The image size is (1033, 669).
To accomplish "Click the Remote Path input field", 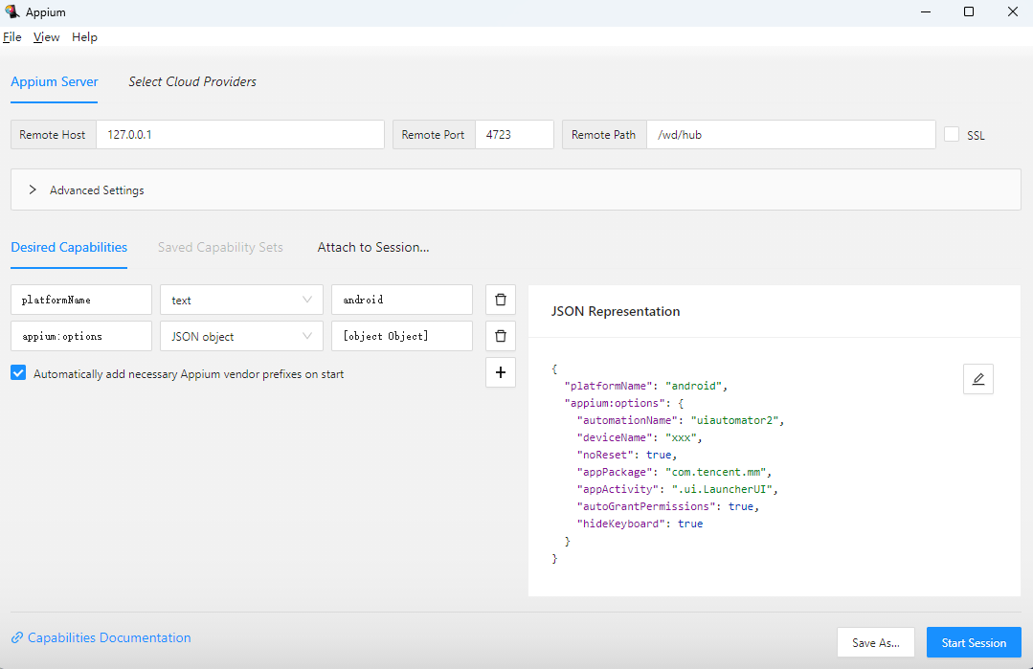I will click(791, 134).
